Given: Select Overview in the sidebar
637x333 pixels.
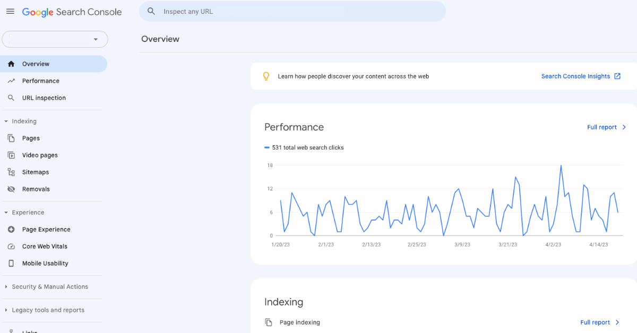Looking at the screenshot, I should (54, 64).
